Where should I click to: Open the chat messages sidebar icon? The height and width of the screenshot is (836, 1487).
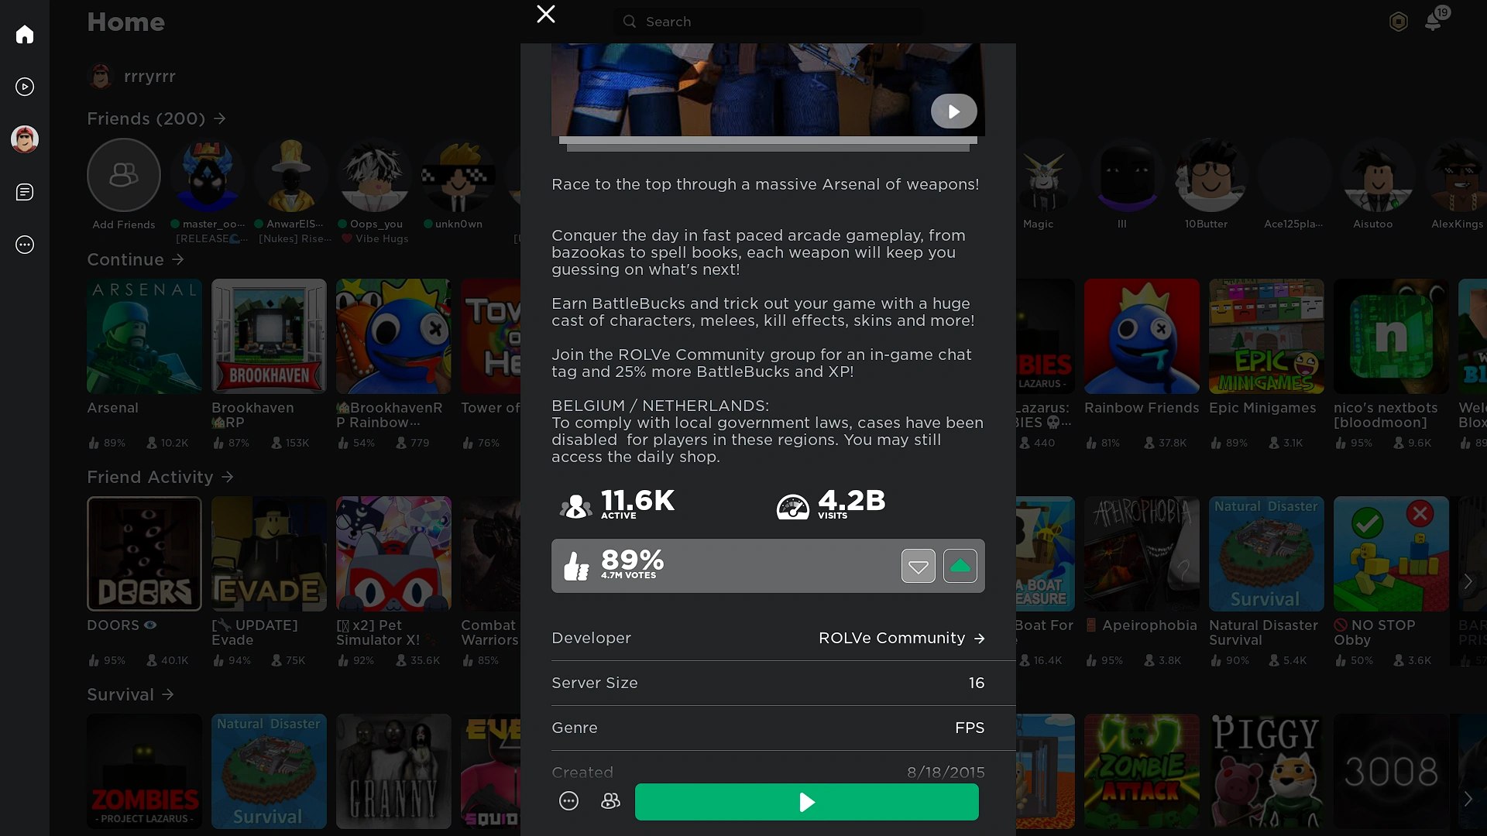tap(25, 192)
